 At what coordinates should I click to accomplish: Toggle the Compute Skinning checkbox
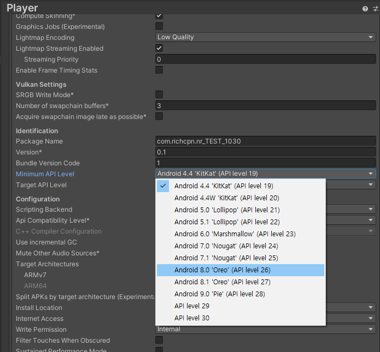coord(159,16)
